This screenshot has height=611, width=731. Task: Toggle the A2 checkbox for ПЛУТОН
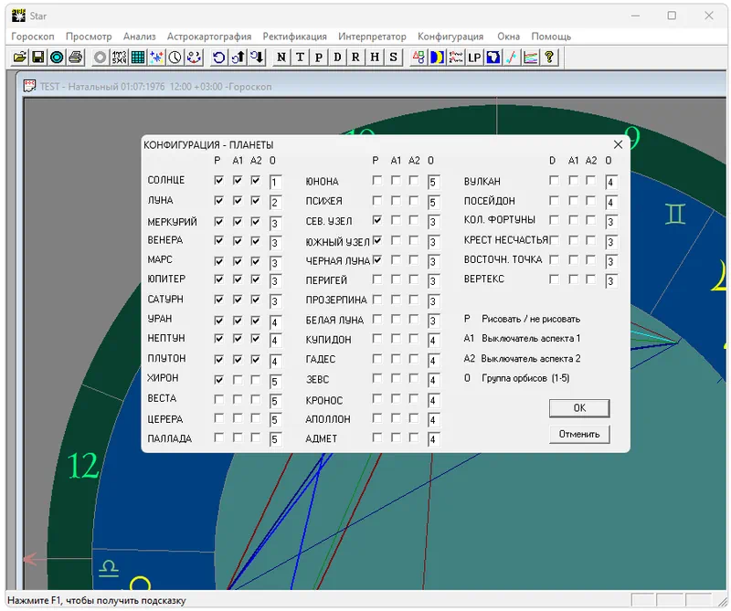(256, 359)
